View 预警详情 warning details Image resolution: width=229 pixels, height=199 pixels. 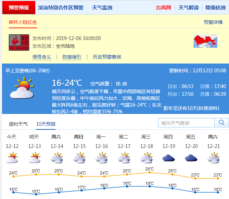[x=213, y=22]
